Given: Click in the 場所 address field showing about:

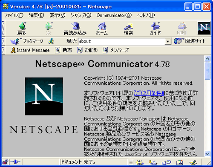Looking at the screenshot, I should coord(121,41).
